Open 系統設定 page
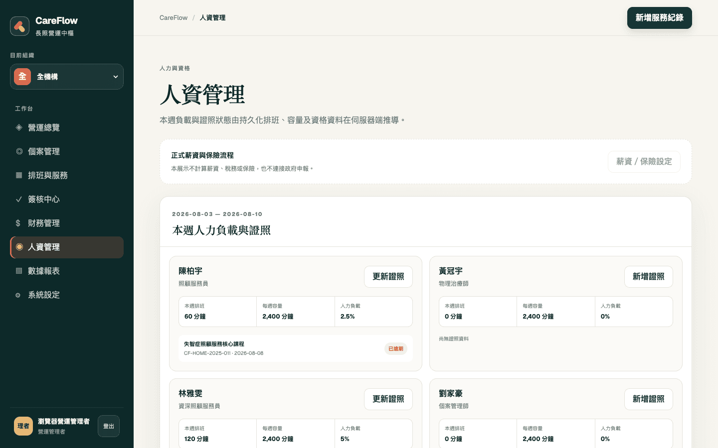The width and height of the screenshot is (718, 448). pos(67,295)
